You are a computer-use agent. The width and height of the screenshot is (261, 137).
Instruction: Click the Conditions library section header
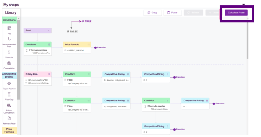(x=9, y=20)
